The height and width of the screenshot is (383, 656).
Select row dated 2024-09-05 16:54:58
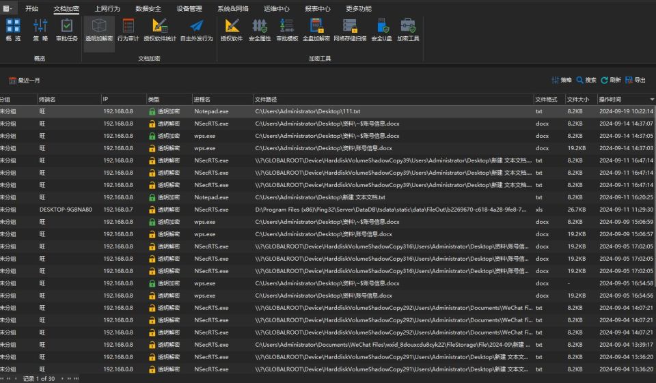tap(328, 283)
